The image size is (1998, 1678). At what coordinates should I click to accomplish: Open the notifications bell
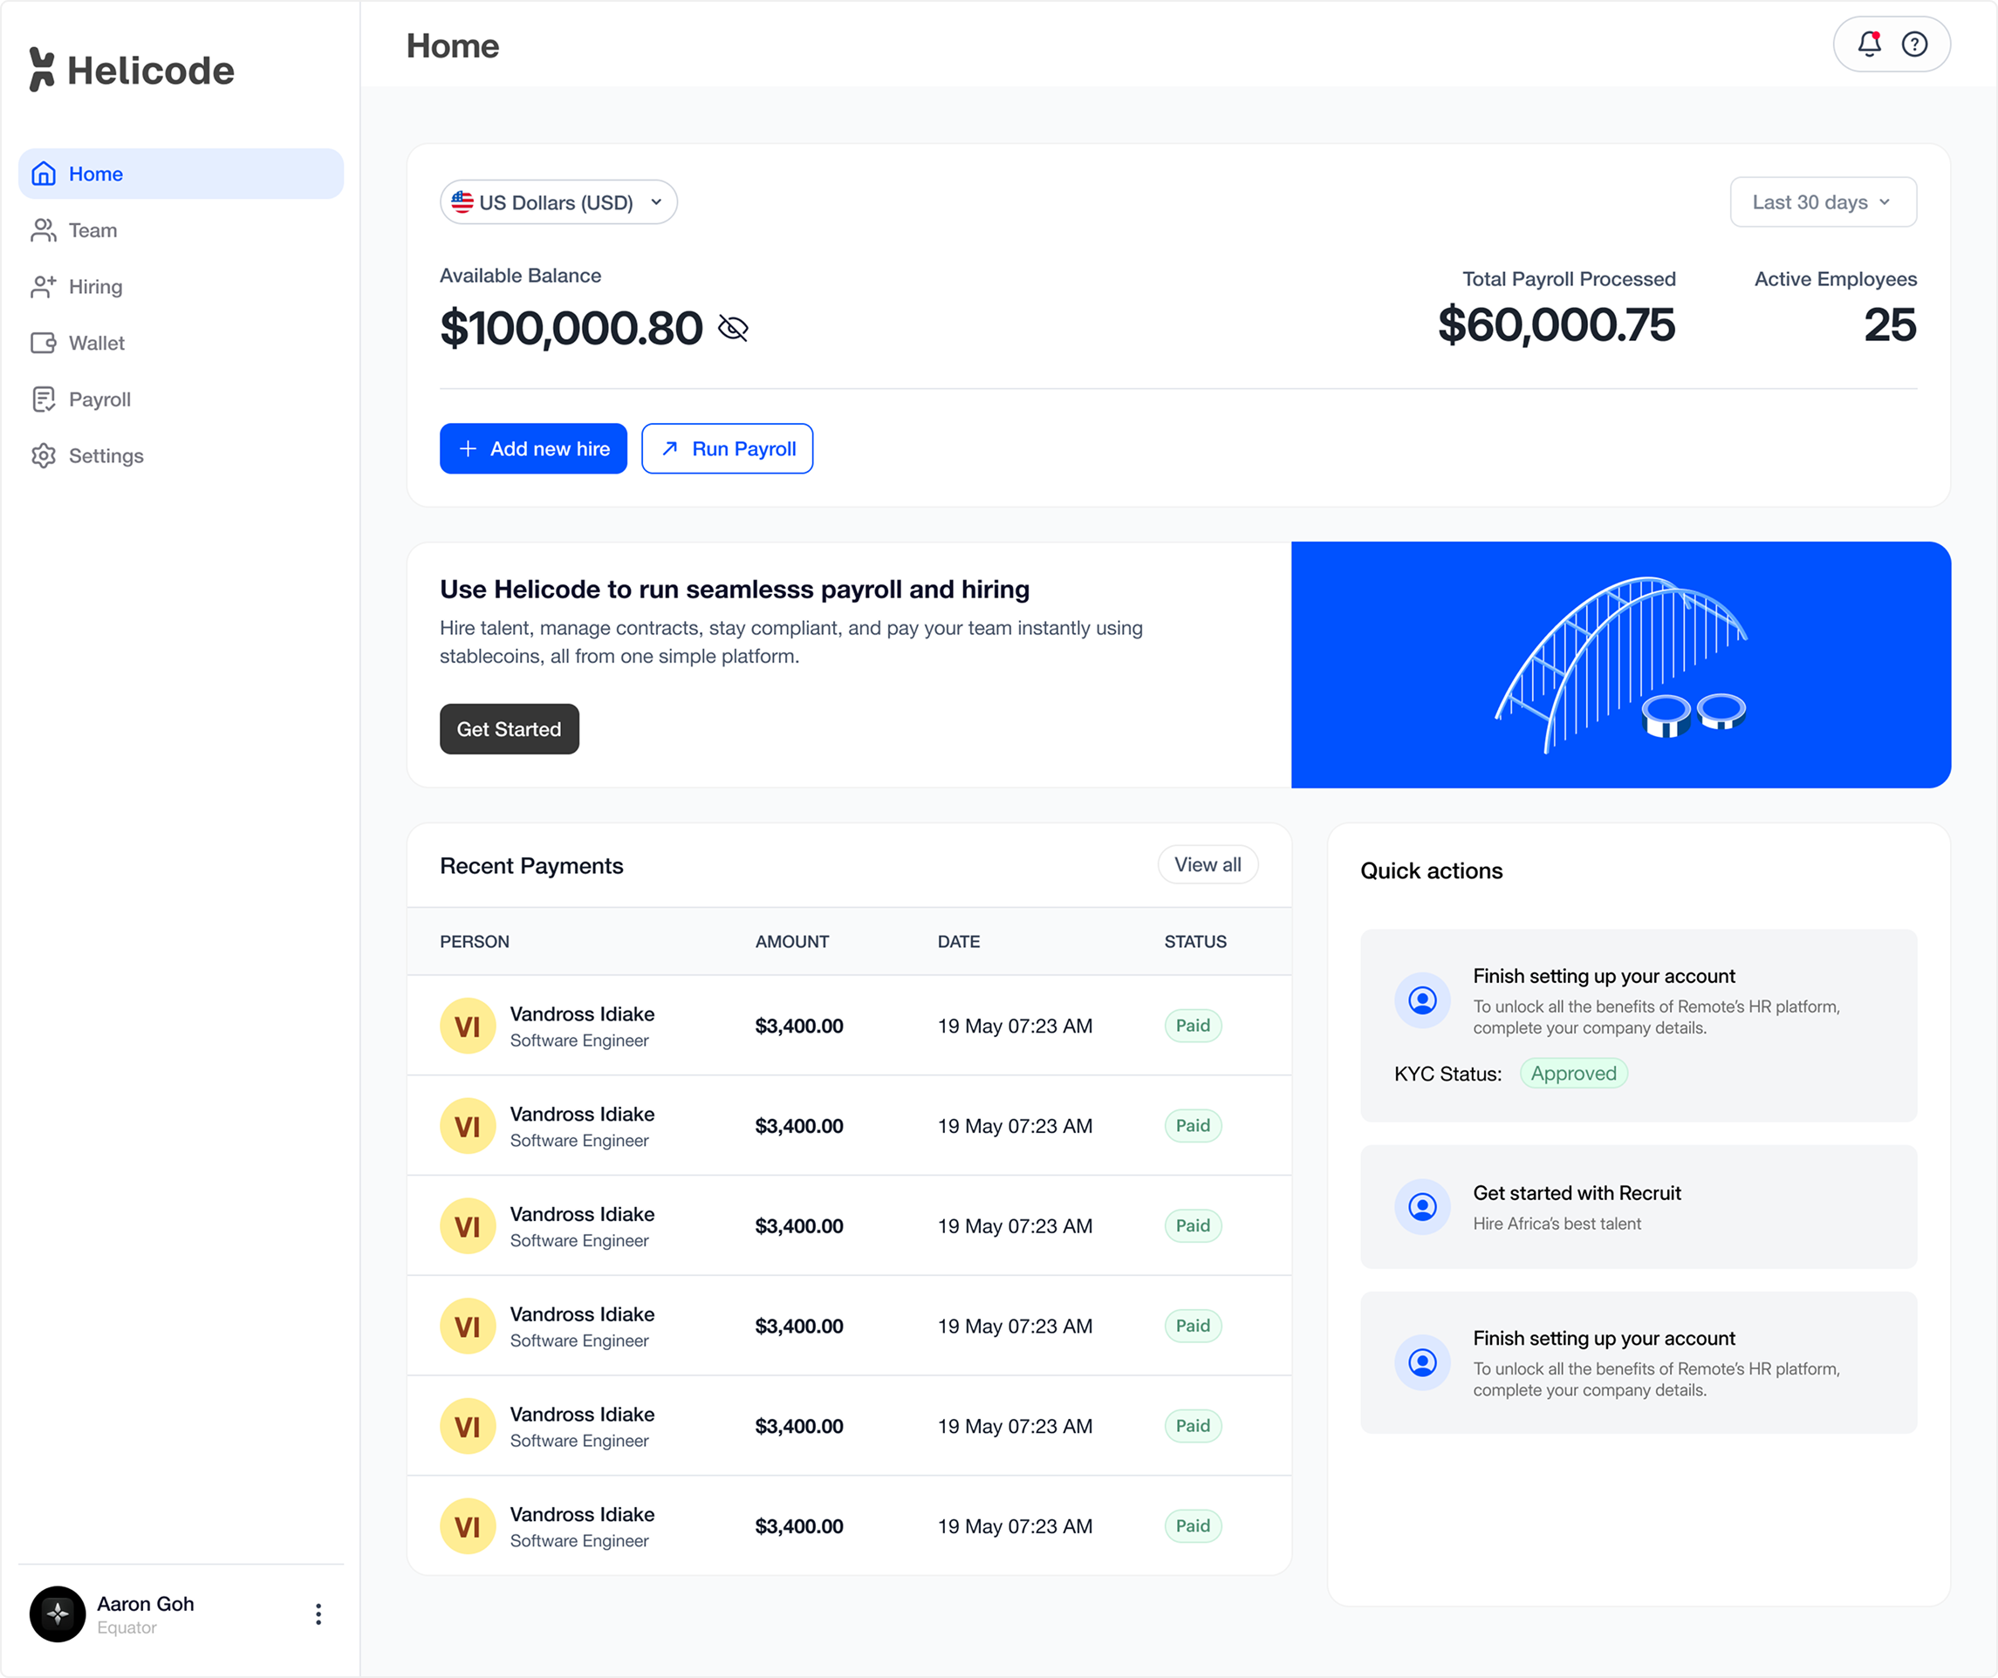coord(1869,44)
